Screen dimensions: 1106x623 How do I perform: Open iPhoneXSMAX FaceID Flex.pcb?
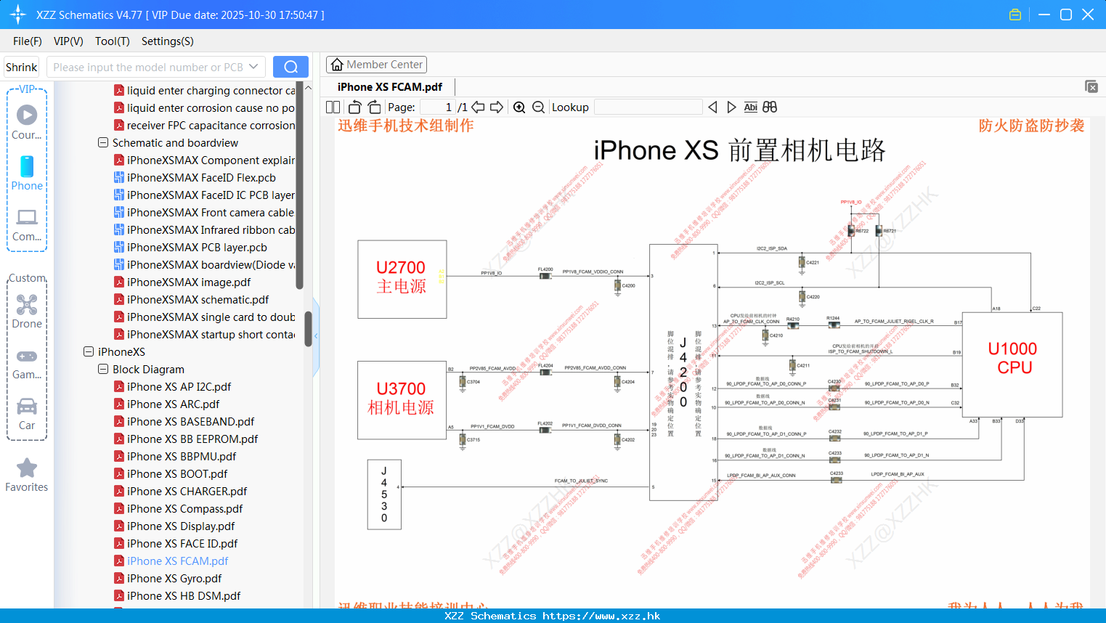click(201, 177)
